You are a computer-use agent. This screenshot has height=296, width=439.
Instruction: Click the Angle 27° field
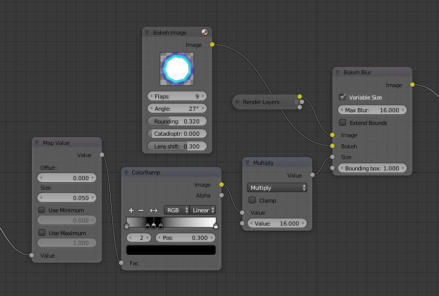pos(177,109)
